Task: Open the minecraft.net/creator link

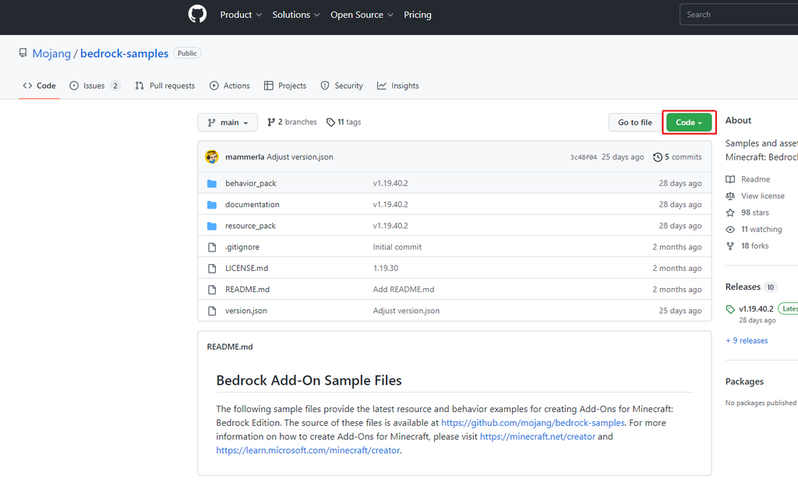Action: pos(537,437)
